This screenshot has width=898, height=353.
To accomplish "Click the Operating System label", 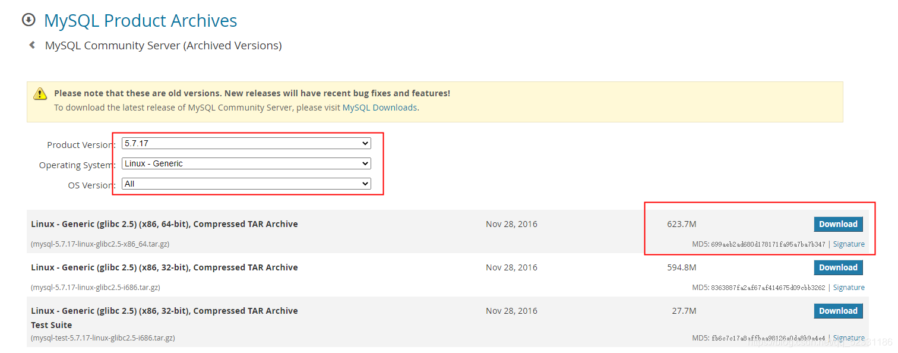I will (77, 165).
